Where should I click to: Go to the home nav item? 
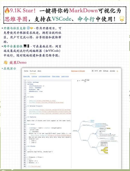(x=26, y=71)
